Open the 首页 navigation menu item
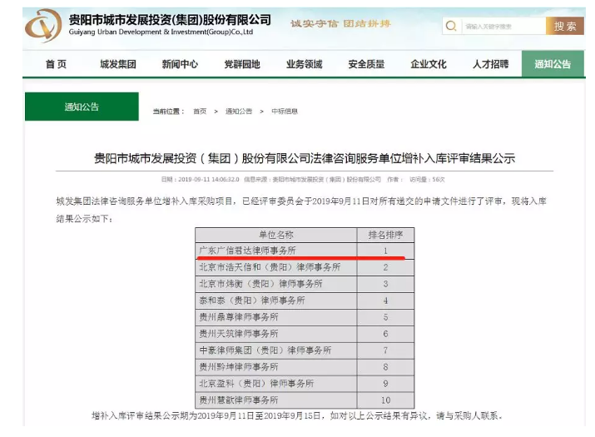Viewport: 595px width, 437px height. click(x=56, y=65)
